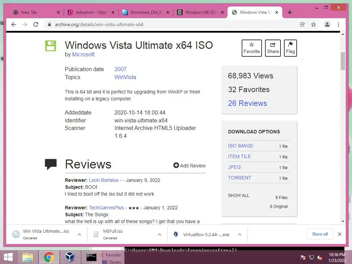
Task: Click the Favorite button
Action: point(252,48)
